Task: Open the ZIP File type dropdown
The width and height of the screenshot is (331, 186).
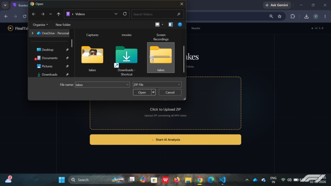Action: click(157, 85)
